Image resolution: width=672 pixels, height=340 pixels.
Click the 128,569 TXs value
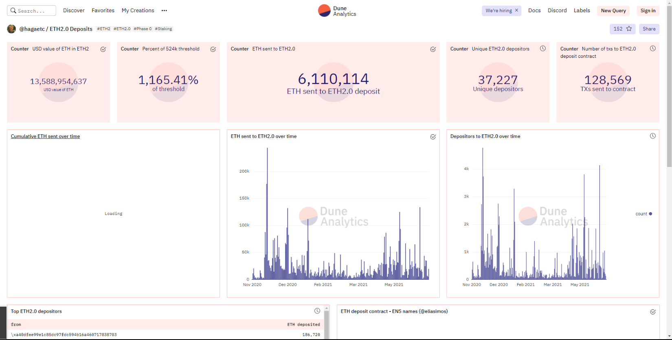tap(608, 80)
